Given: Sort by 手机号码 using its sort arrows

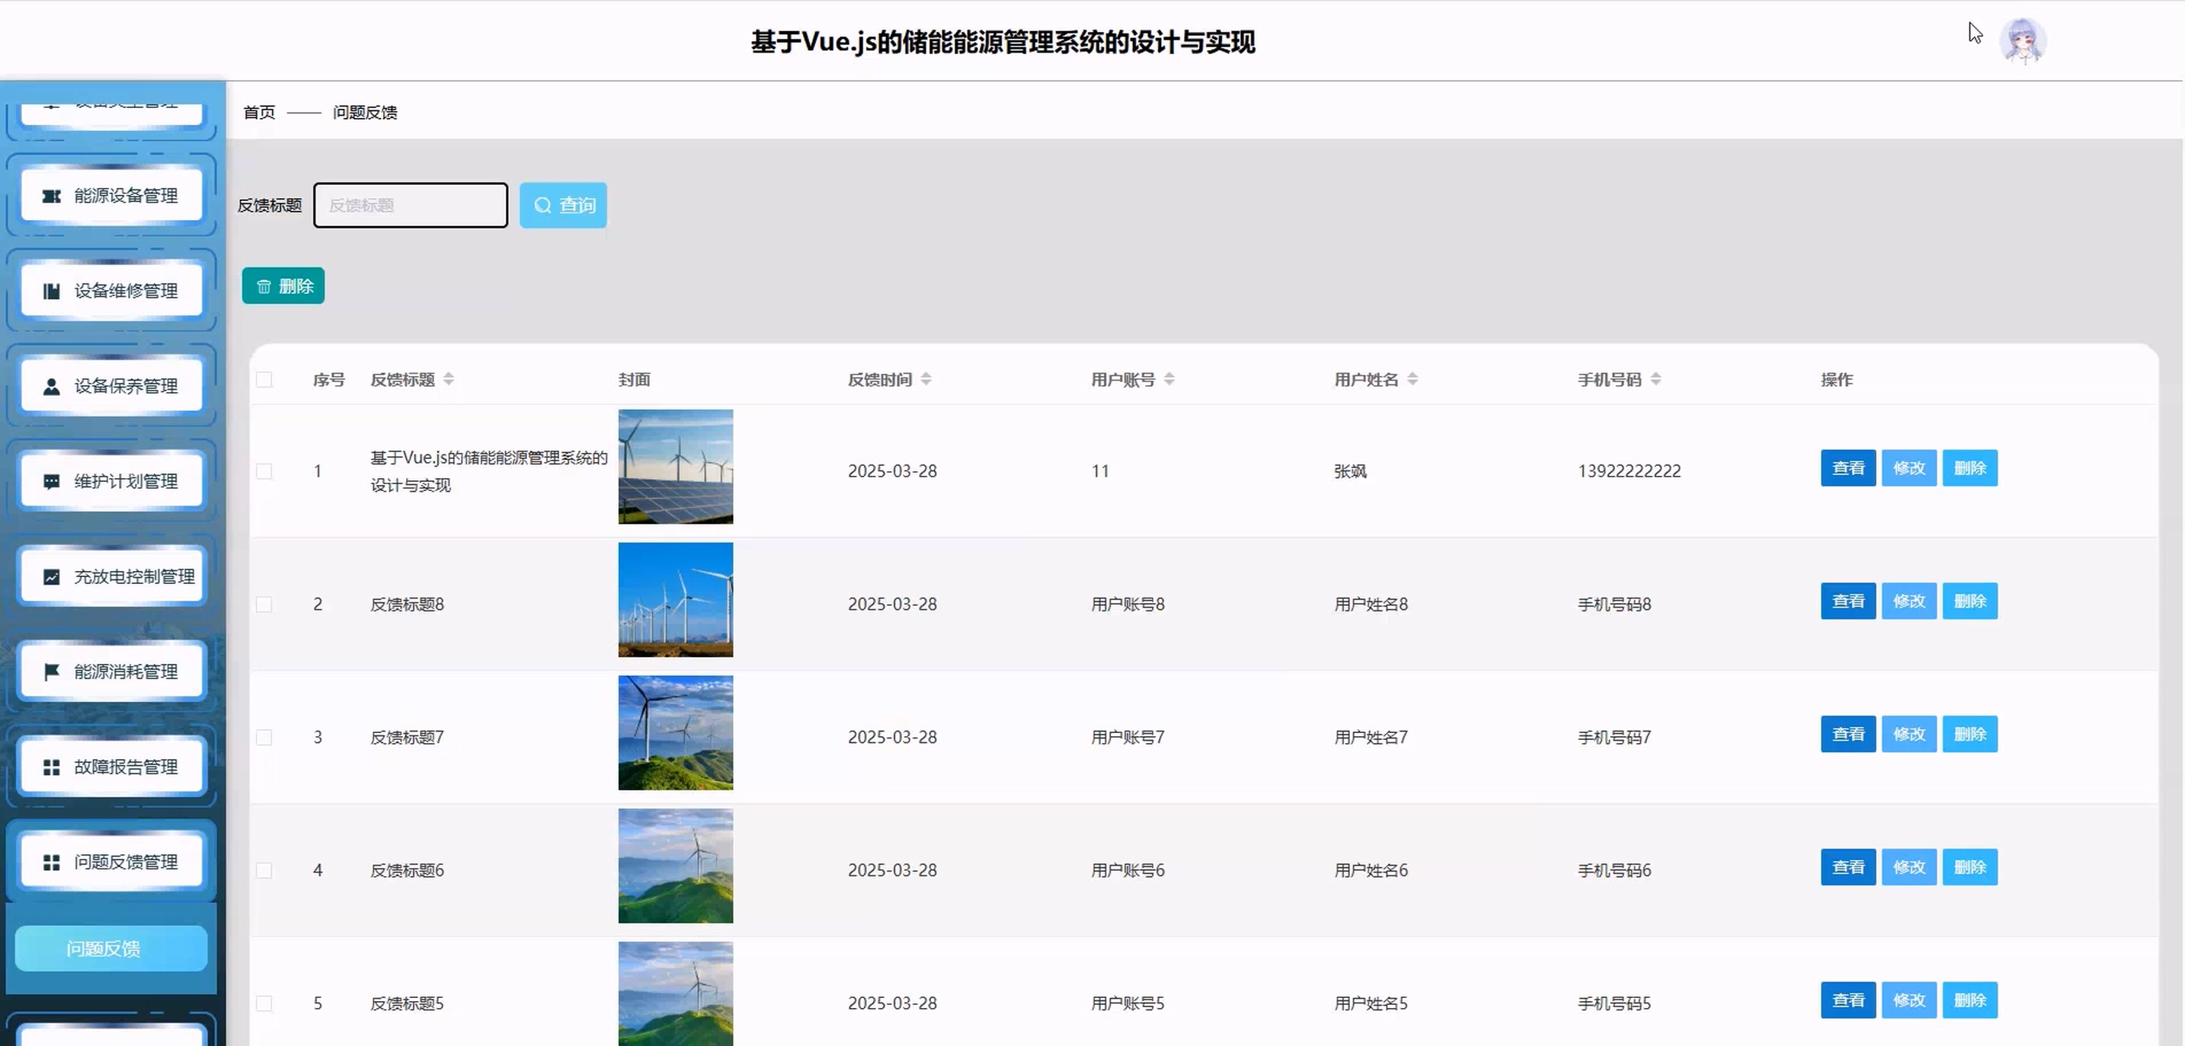Looking at the screenshot, I should tap(1656, 379).
